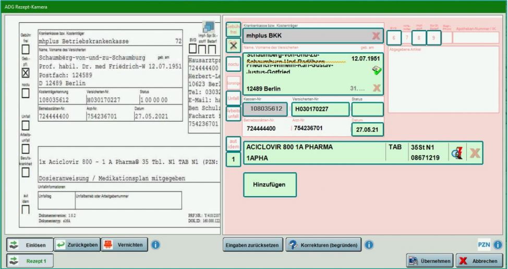Click 'Dosieranweisung / Medikationsplan mitgegeben' text in scan
Image resolution: width=508 pixels, height=269 pixels.
pos(112,178)
